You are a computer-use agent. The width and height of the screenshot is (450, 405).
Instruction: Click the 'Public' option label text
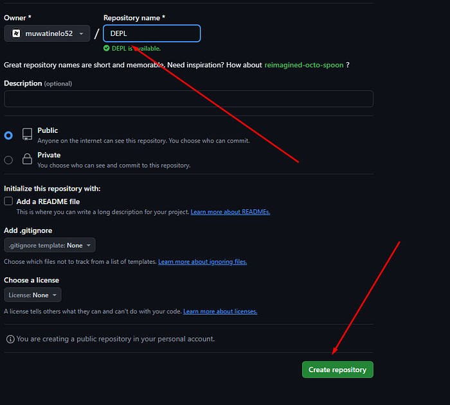tap(48, 130)
